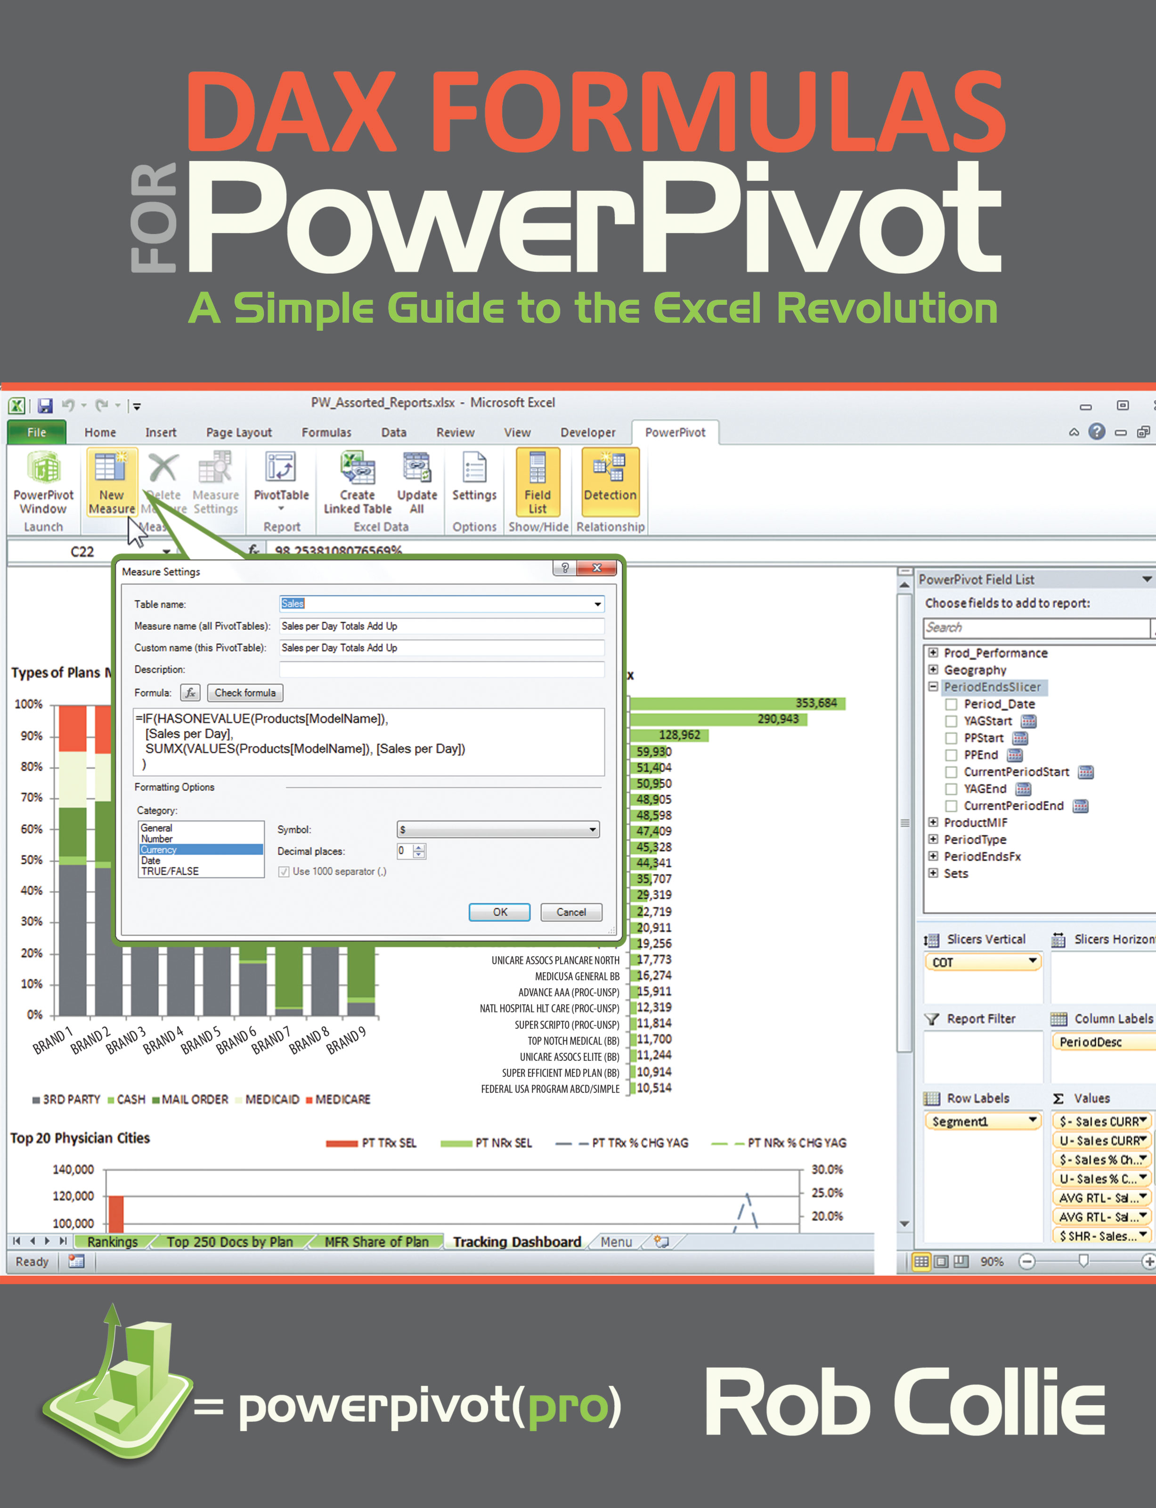Click the New Measure ribbon button
This screenshot has height=1508, width=1156.
pos(112,481)
